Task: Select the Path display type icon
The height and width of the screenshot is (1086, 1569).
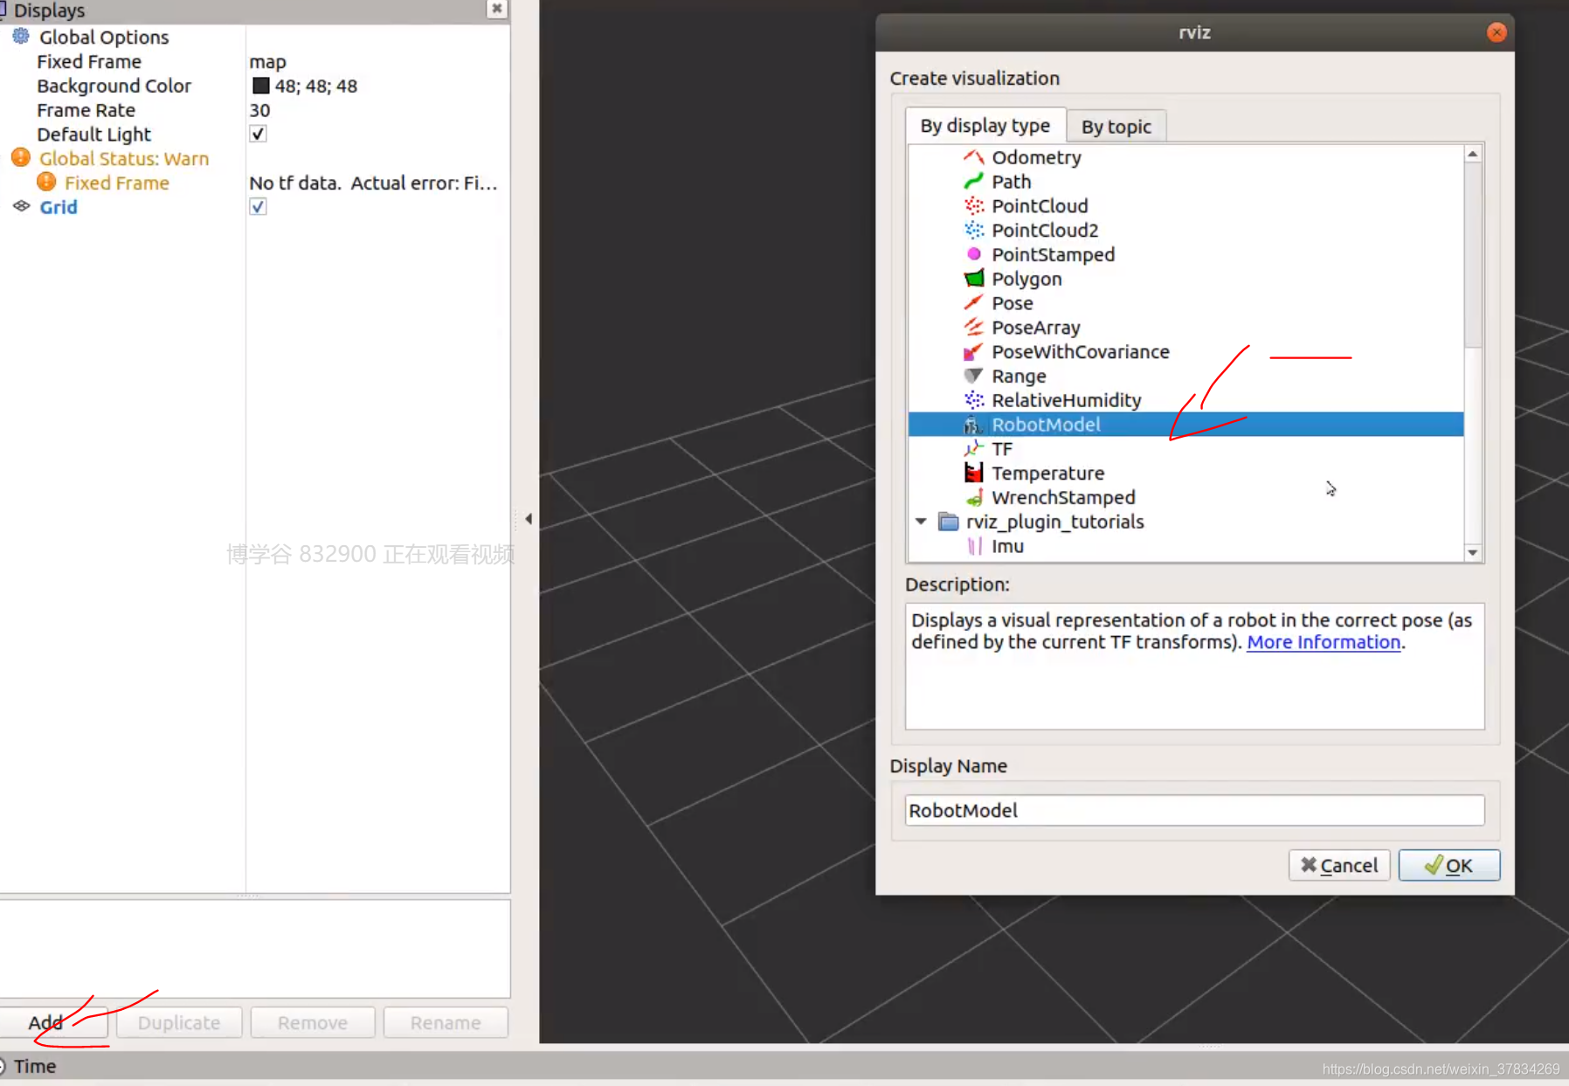Action: 973,182
